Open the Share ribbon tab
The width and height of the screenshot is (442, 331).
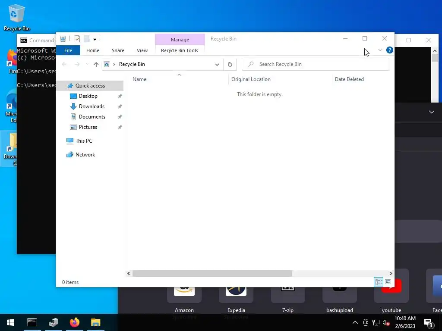(118, 50)
